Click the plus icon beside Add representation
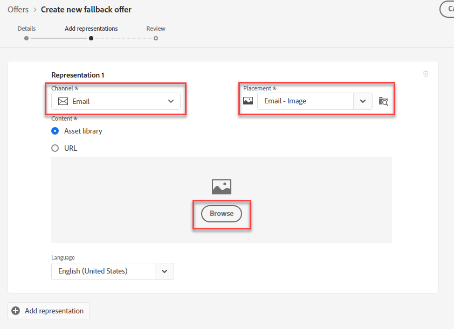 point(16,311)
